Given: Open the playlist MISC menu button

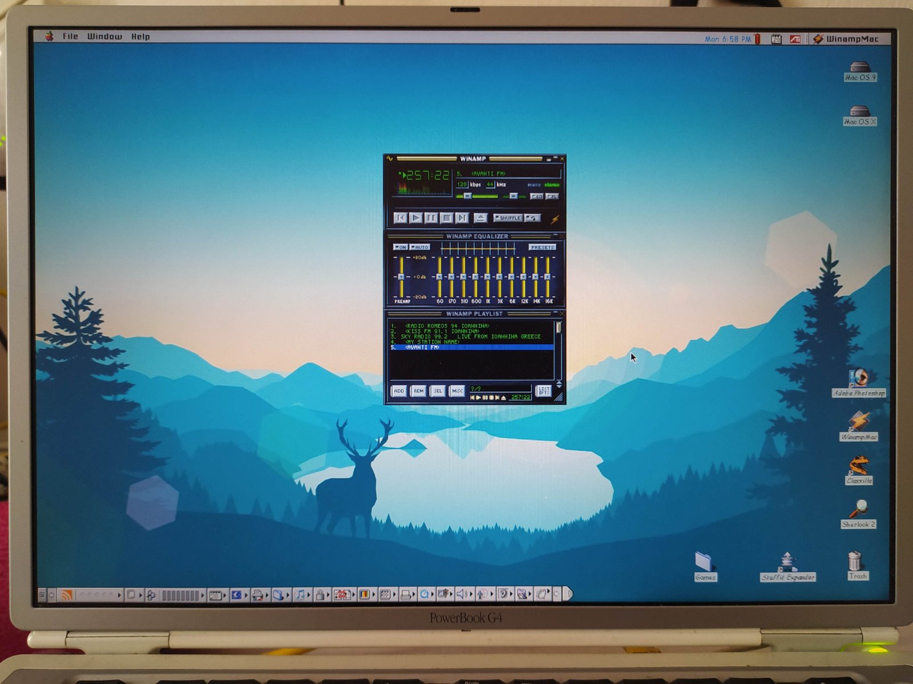Looking at the screenshot, I should 457,391.
